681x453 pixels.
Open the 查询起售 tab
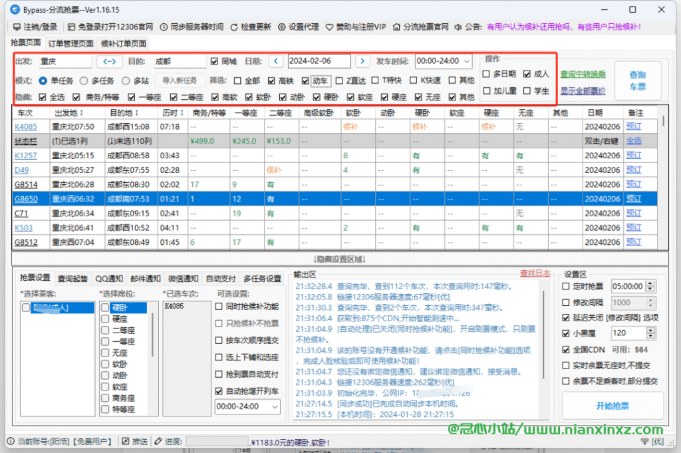pos(72,279)
